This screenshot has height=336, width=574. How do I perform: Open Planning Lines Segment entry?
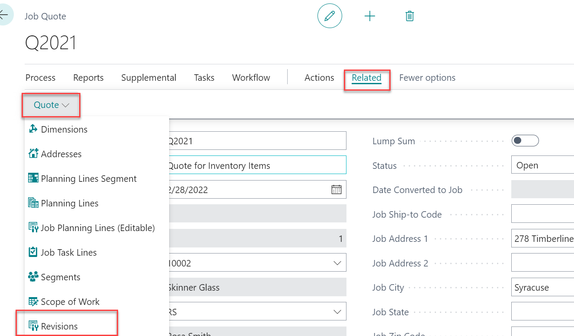click(89, 179)
